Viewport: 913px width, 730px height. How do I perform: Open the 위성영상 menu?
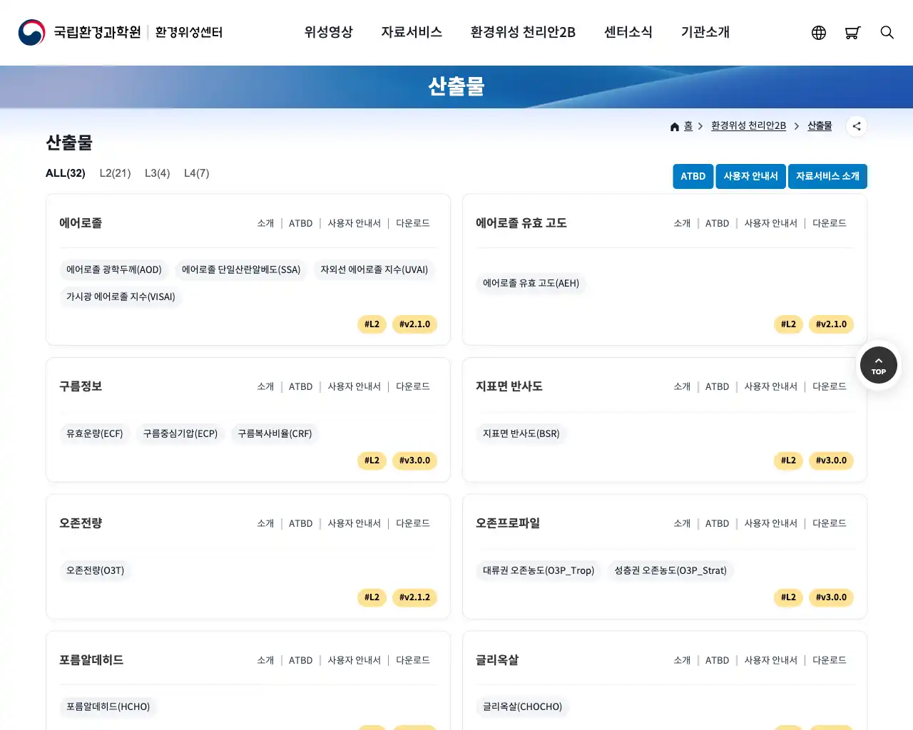329,32
